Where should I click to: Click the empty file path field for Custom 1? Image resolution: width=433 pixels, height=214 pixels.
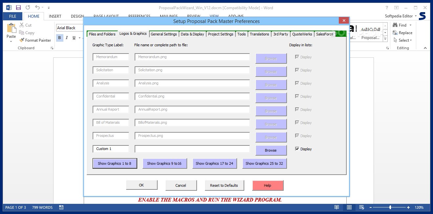click(x=192, y=149)
